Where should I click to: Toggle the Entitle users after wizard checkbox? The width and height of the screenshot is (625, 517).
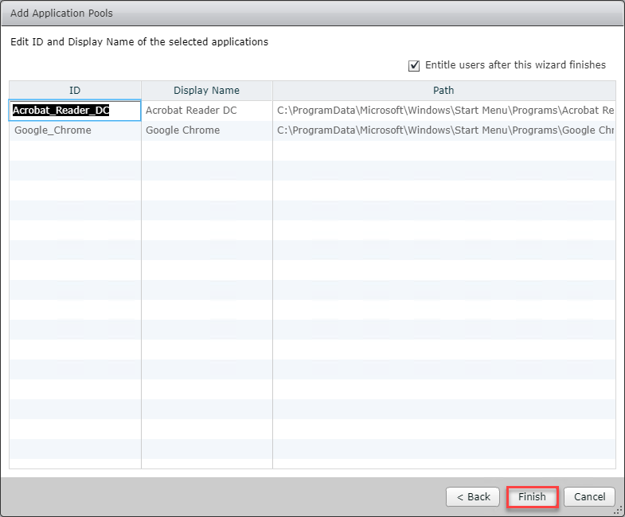[x=413, y=65]
